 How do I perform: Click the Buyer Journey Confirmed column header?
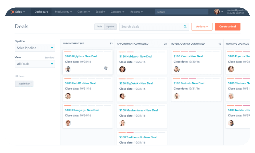pyautogui.click(x=188, y=44)
